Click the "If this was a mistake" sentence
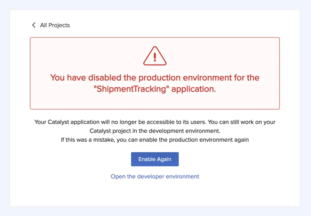 [x=155, y=140]
